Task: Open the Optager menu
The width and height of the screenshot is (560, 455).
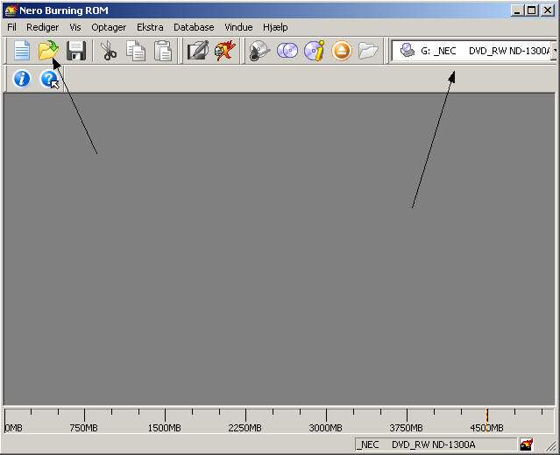Action: [109, 27]
